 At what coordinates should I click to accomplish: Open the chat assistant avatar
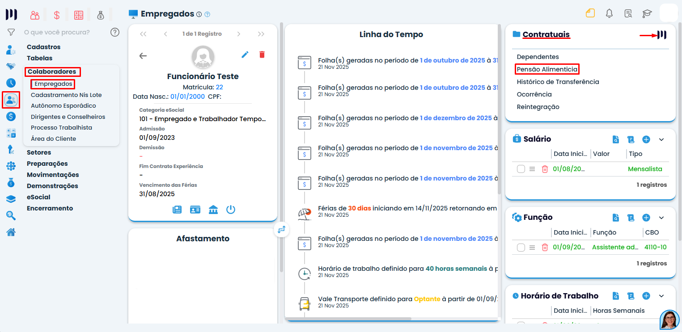[x=669, y=320]
